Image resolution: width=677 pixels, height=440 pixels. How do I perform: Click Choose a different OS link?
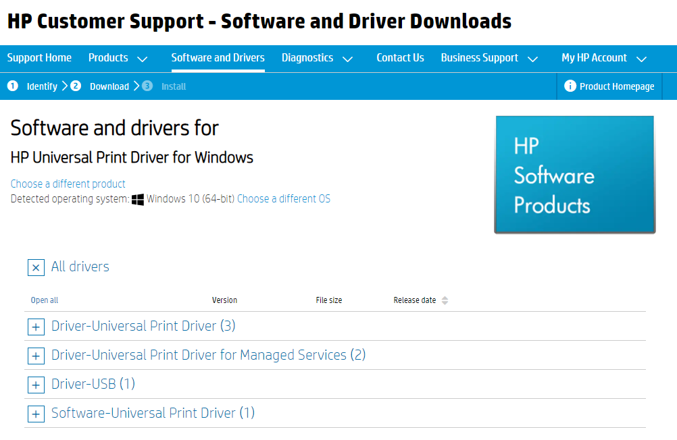click(x=284, y=199)
